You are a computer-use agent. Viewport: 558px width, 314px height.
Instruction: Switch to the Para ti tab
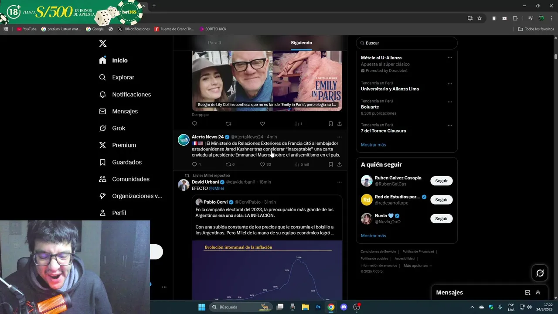pyautogui.click(x=214, y=43)
